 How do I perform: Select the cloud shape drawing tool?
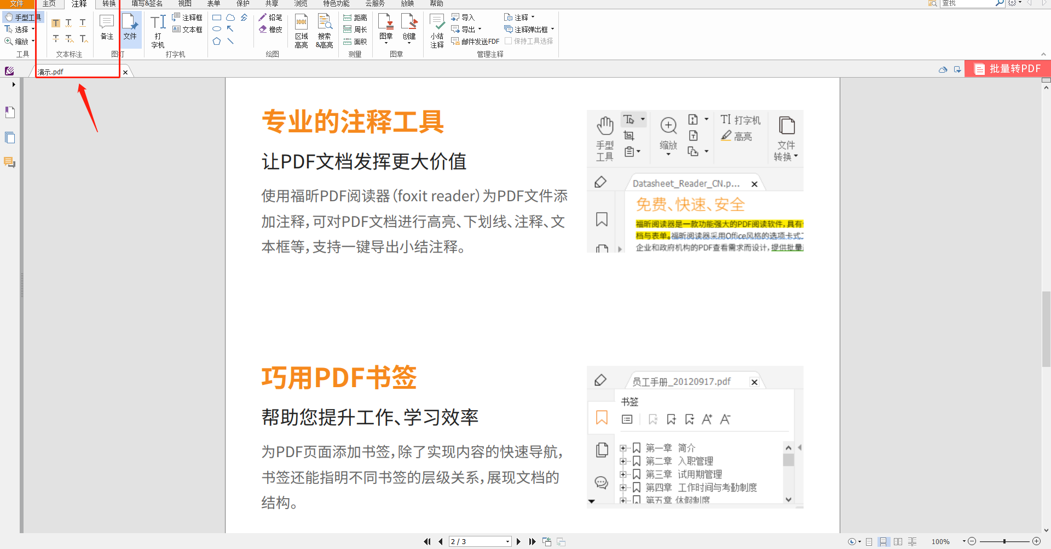point(230,17)
